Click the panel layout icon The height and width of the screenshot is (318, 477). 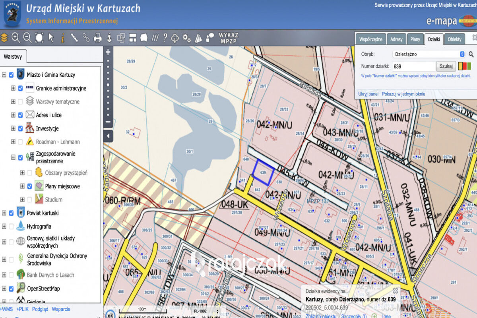coord(133,38)
